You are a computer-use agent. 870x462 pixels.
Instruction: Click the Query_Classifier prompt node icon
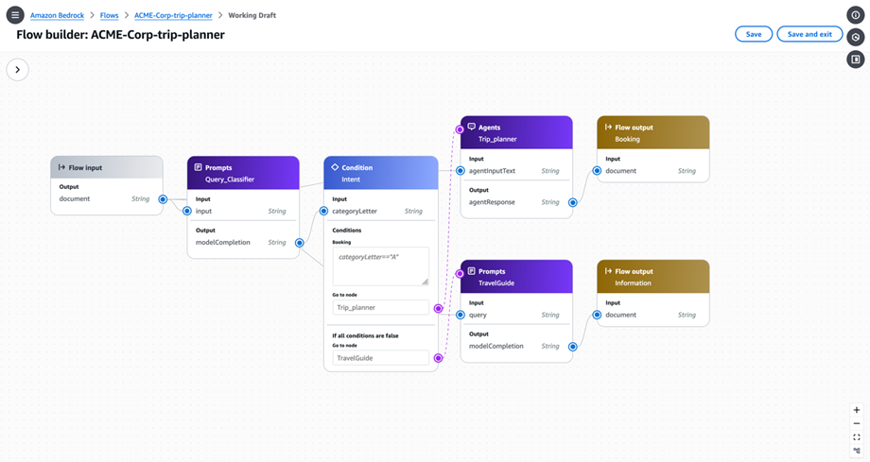pyautogui.click(x=198, y=167)
